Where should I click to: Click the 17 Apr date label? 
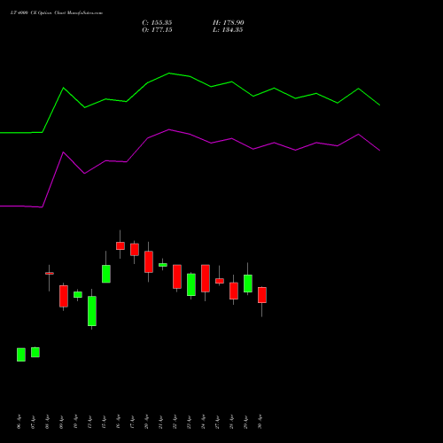click(133, 422)
